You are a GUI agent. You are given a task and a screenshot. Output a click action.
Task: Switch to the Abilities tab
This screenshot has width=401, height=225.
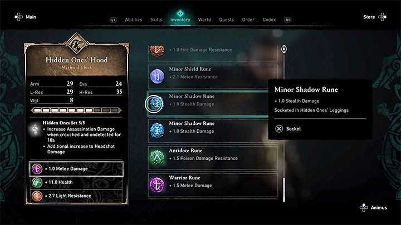point(134,19)
